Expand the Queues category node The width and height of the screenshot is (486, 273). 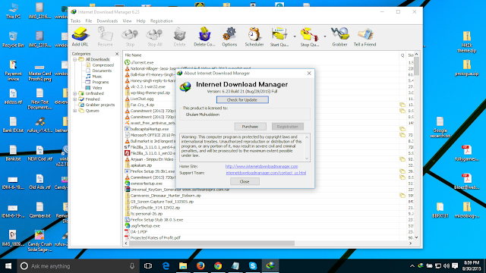75,111
